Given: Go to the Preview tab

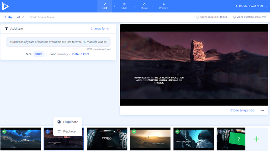Looking at the screenshot, I should [x=164, y=6].
